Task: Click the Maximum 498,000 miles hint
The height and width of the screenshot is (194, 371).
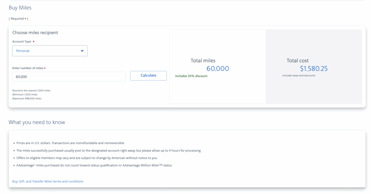Action: (27, 98)
